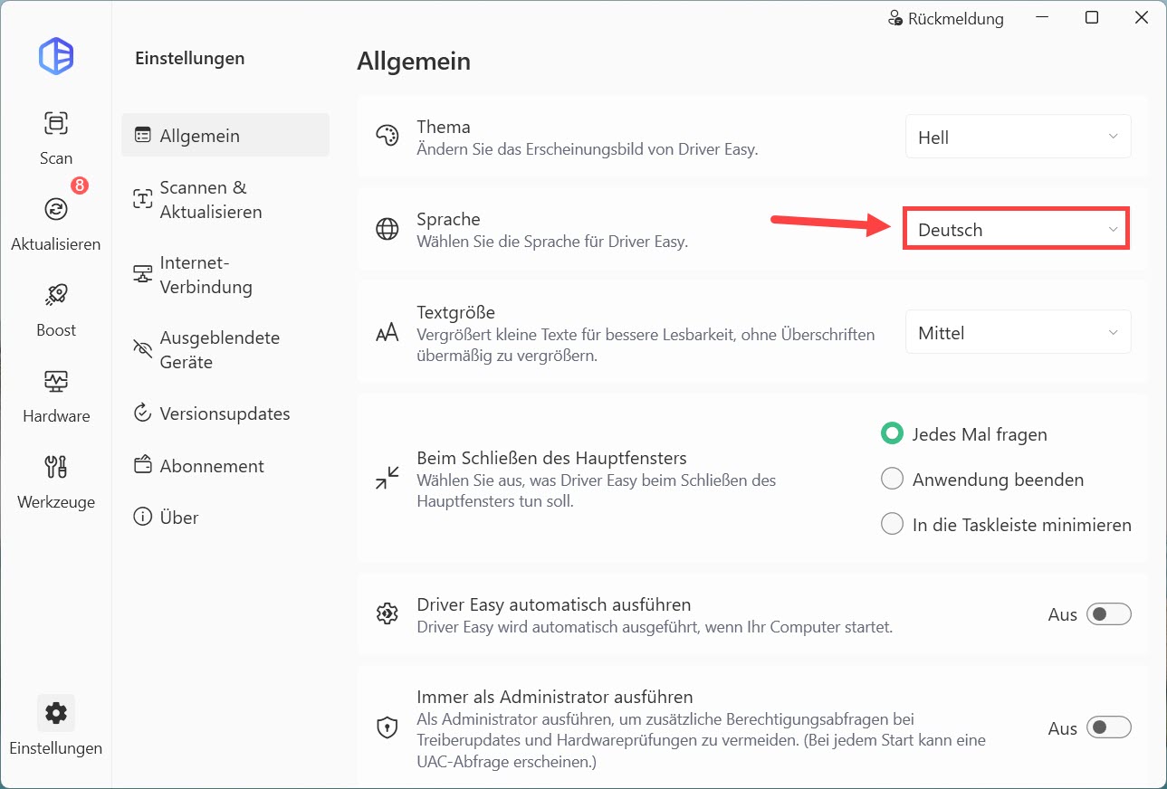The image size is (1167, 789).
Task: Open the Textgröße dropdown showing Mittel
Action: [x=1019, y=332]
